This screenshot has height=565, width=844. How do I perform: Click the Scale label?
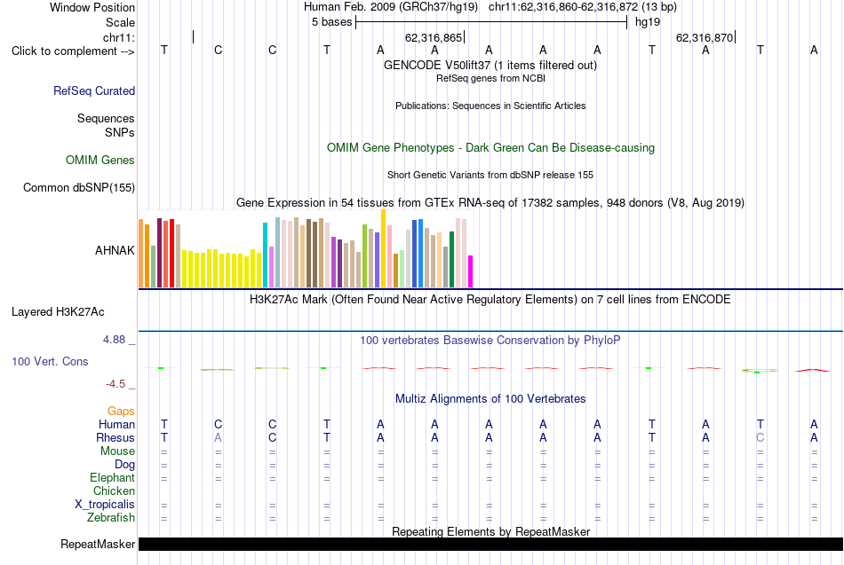pyautogui.click(x=120, y=22)
